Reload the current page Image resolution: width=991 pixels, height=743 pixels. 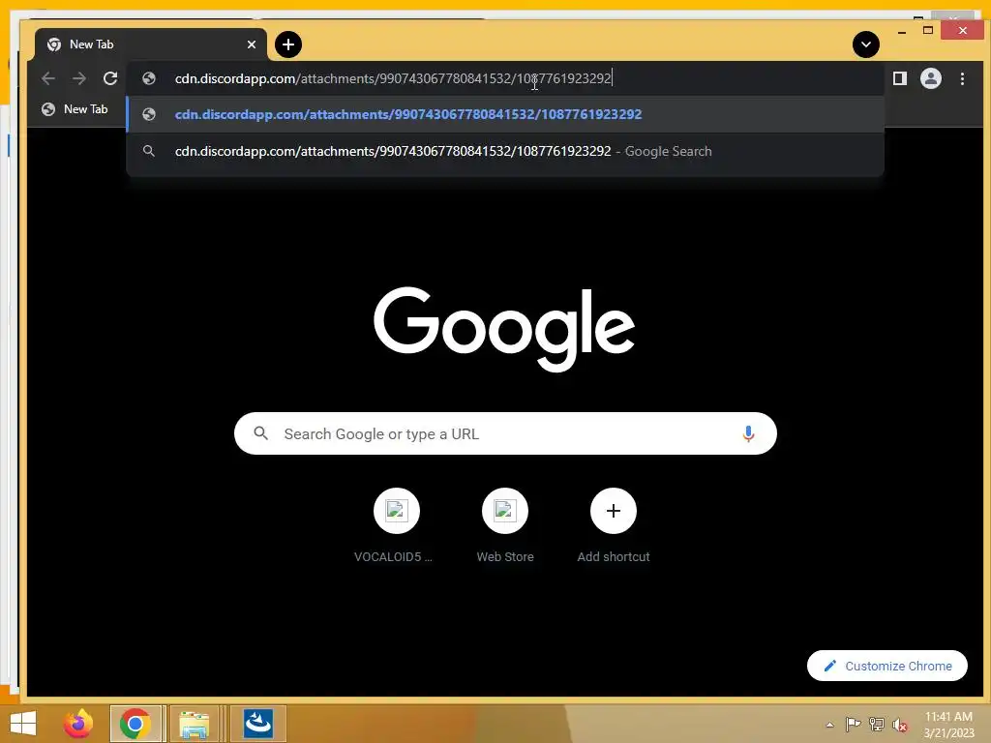click(x=110, y=78)
